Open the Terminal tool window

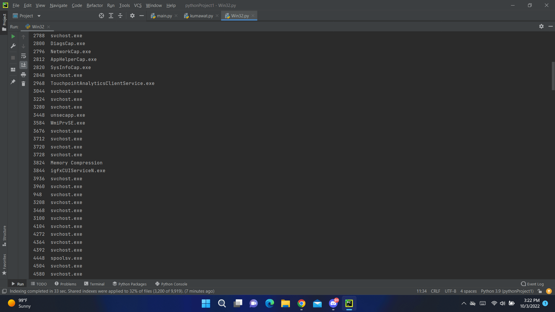pos(97,284)
